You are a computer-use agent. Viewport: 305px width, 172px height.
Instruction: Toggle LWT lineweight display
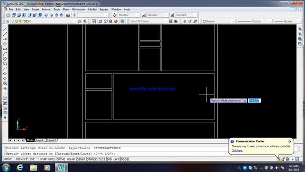pyautogui.click(x=116, y=159)
